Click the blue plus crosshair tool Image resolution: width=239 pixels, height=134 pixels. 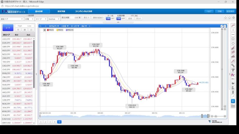pos(233,101)
